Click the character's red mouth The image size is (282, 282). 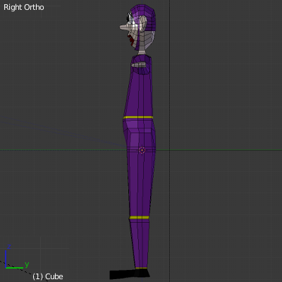(x=131, y=40)
